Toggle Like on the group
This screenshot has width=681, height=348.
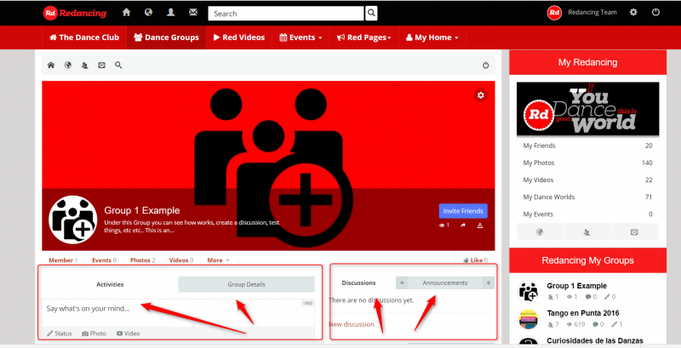click(x=474, y=260)
